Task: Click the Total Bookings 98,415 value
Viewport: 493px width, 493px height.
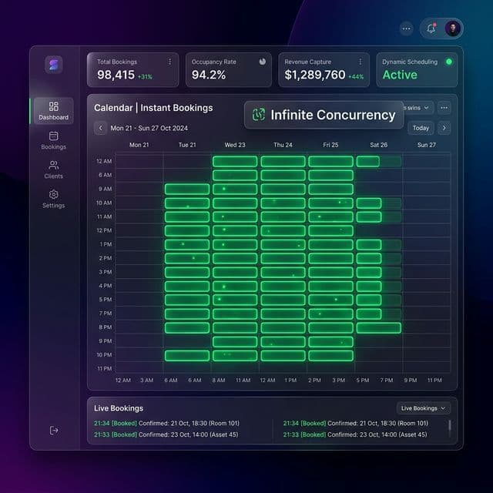Action: click(116, 75)
